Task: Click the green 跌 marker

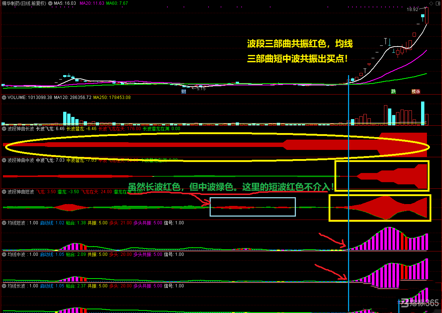Action: click(x=394, y=91)
